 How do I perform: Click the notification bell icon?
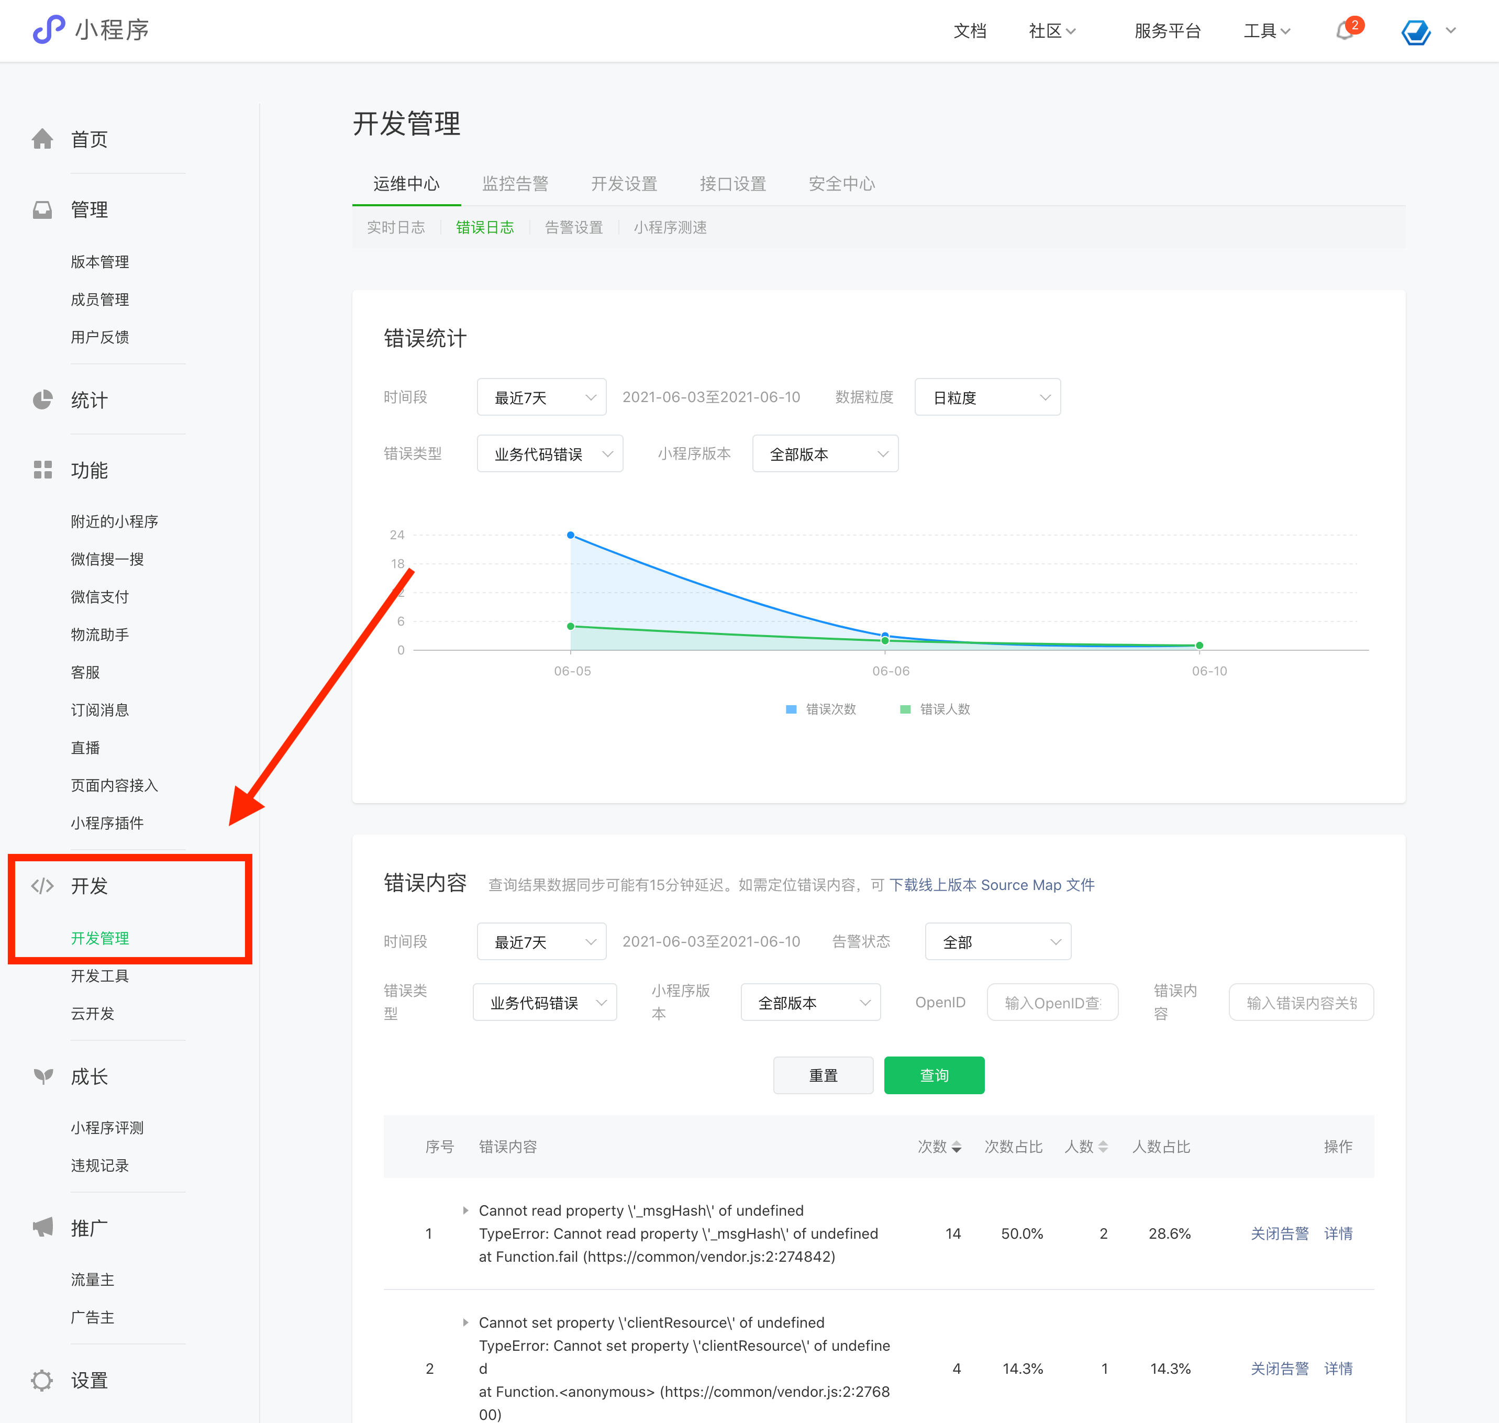click(1344, 31)
